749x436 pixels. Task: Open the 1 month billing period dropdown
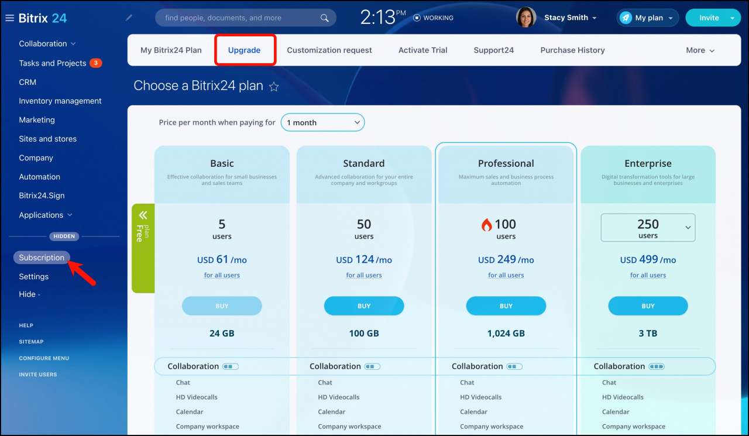pos(322,122)
